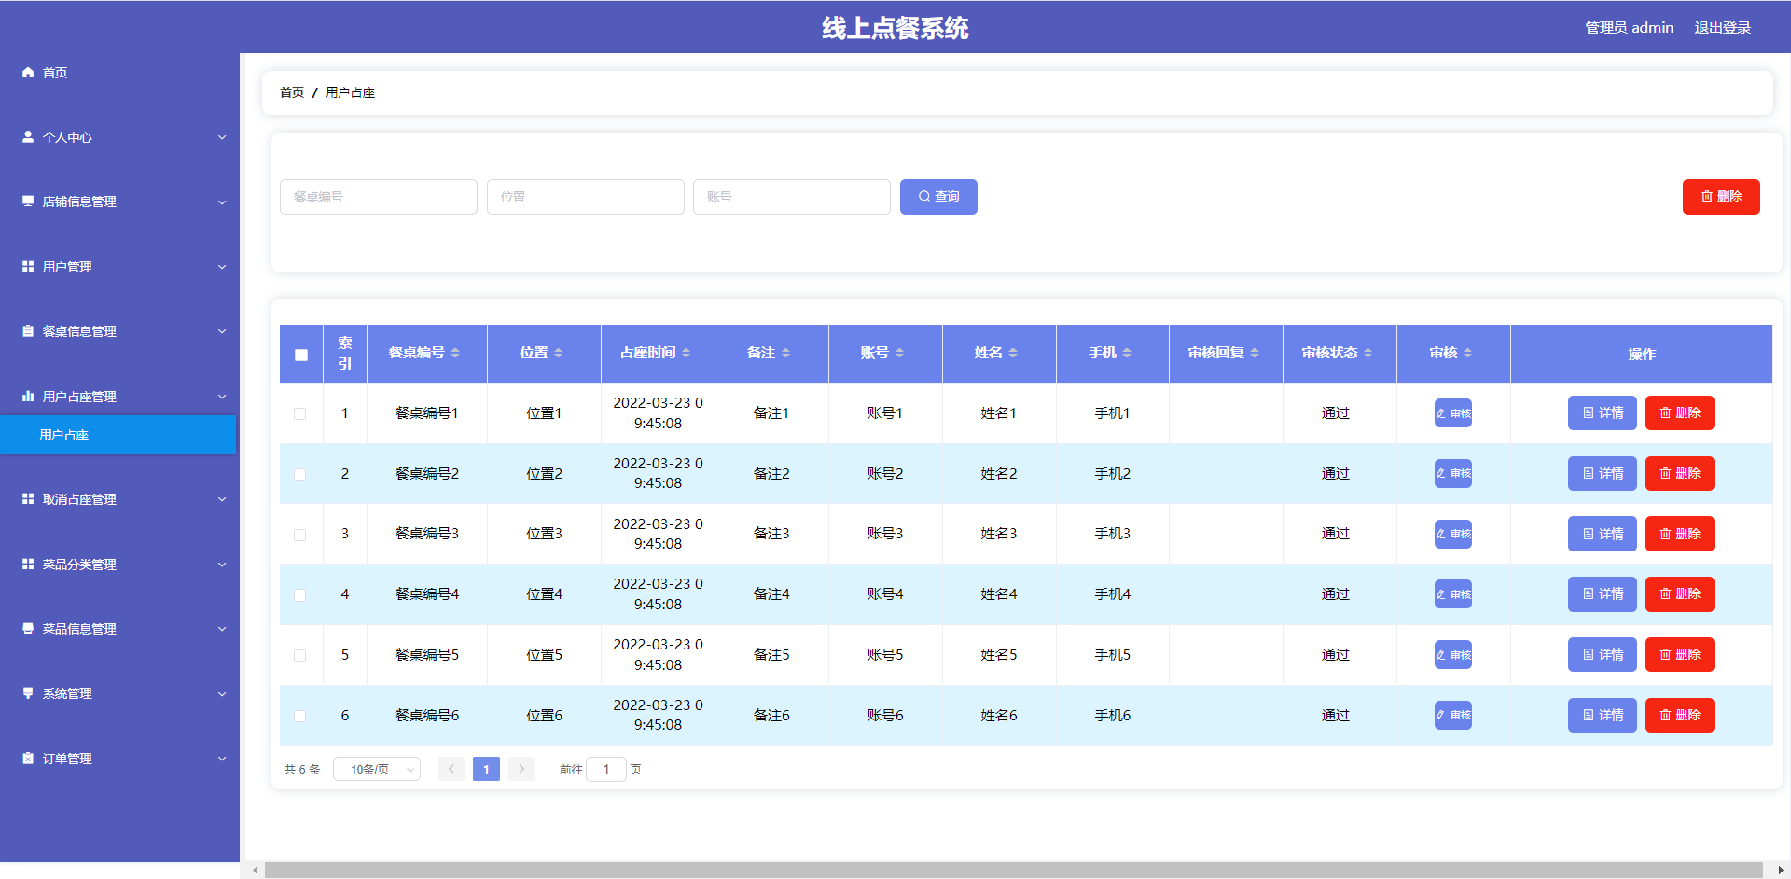Click the sort arrows on 占座时间 column
This screenshot has width=1791, height=879.
pyautogui.click(x=686, y=353)
